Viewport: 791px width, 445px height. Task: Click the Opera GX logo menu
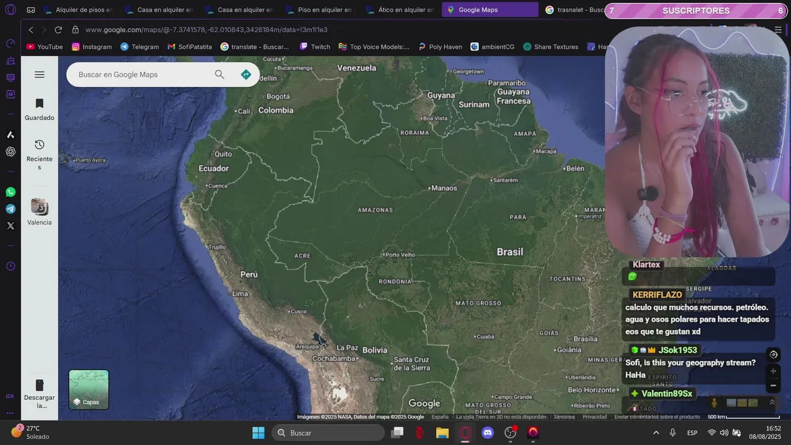pyautogui.click(x=11, y=10)
